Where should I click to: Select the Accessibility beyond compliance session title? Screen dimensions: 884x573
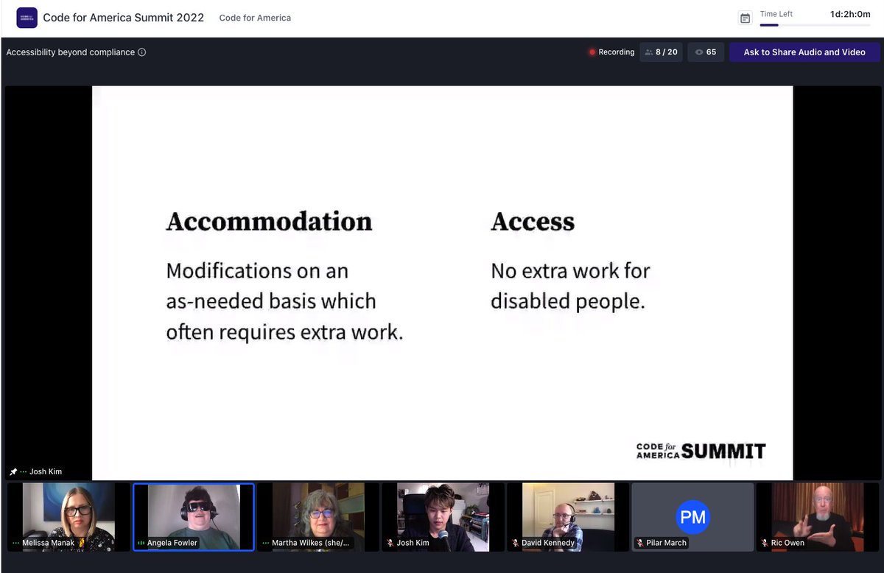click(71, 52)
